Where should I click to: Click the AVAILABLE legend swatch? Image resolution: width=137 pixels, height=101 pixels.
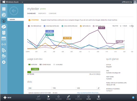54,65
